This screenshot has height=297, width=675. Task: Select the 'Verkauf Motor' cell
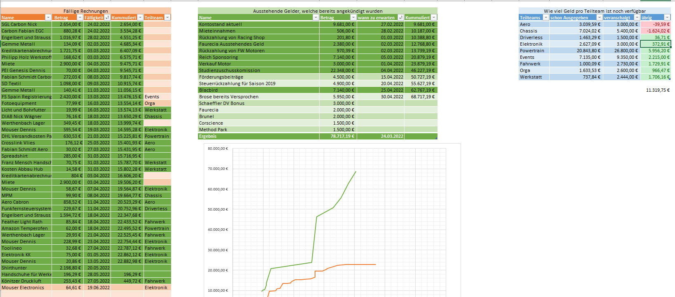coord(259,64)
